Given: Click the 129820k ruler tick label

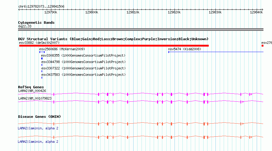Looking at the screenshot, I should tap(174, 12).
